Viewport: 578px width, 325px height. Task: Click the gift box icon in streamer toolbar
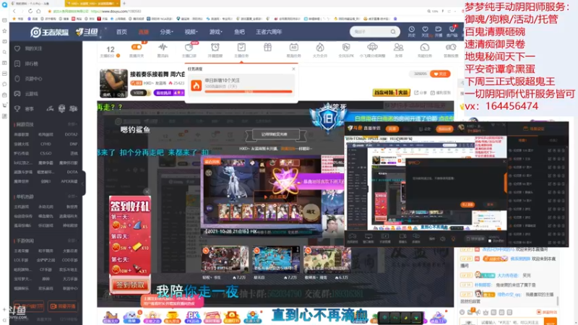[x=267, y=47]
